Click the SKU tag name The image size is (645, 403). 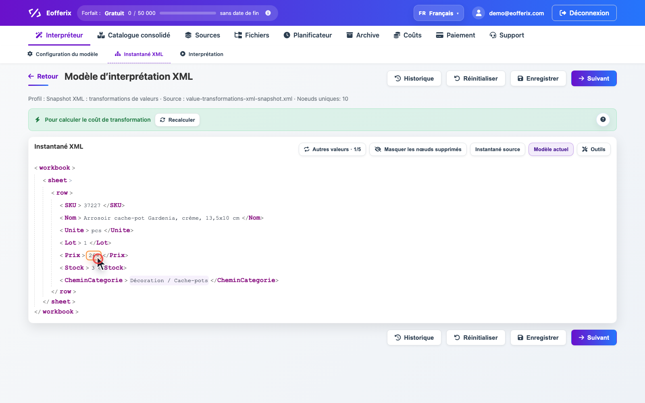70,205
